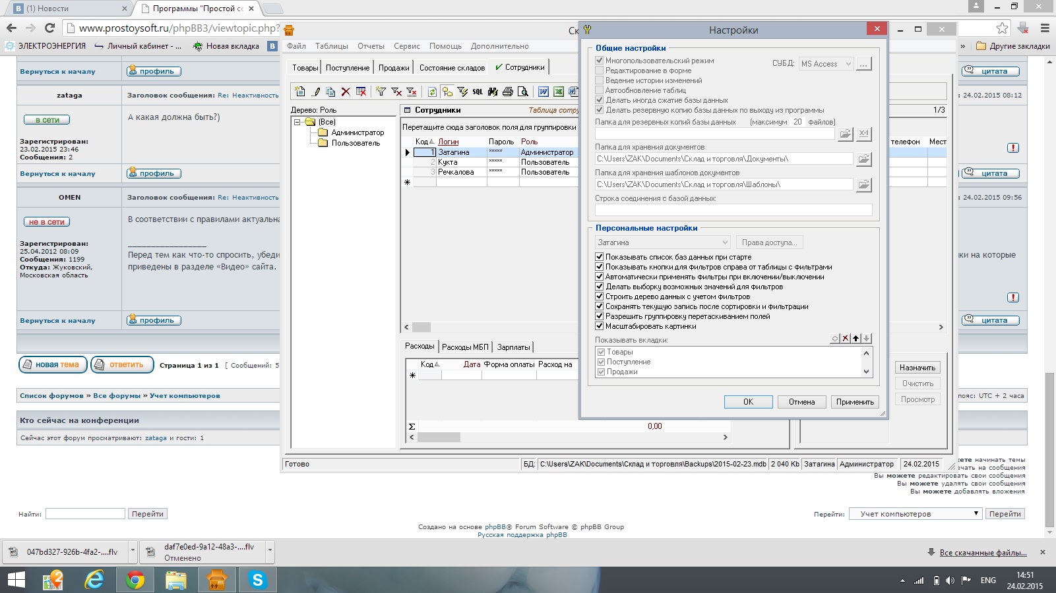
Task: Click the Export to Excel icon
Action: point(559,92)
